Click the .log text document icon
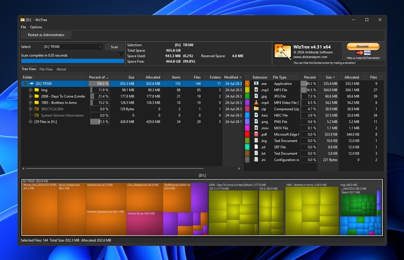This screenshot has height=260, width=404. [x=256, y=141]
